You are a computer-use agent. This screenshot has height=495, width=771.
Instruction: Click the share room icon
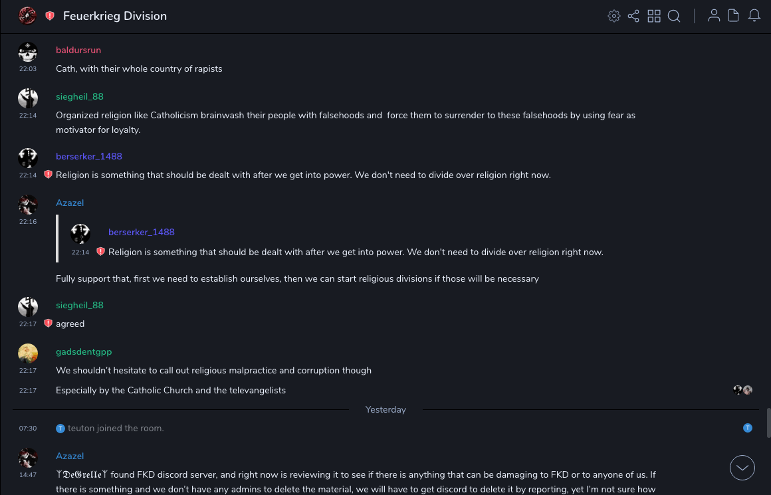tap(633, 16)
